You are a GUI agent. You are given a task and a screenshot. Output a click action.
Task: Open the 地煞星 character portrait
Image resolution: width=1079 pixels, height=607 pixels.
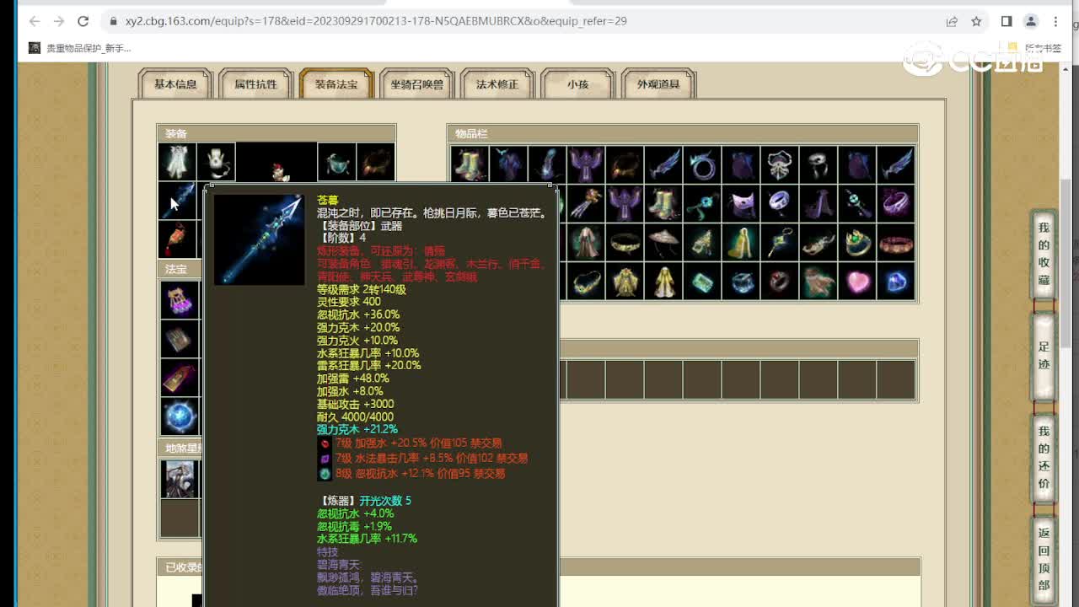click(x=180, y=479)
